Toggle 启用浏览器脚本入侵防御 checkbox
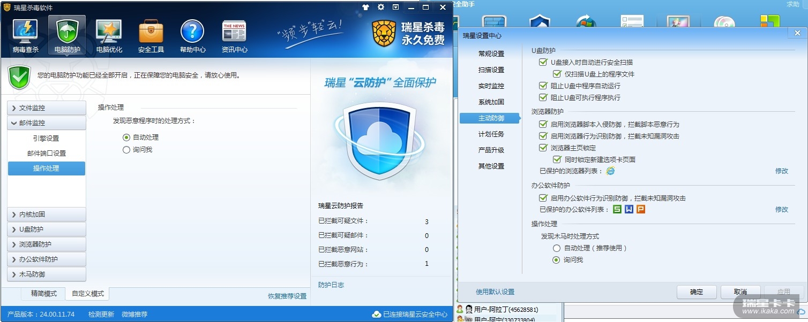Screen dimensions: 808x322 (543, 124)
